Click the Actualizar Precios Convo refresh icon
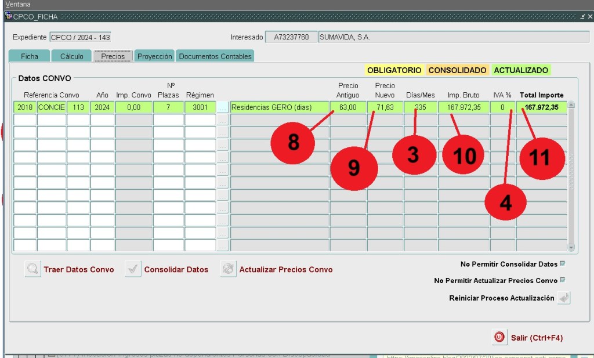The width and height of the screenshot is (594, 358). (x=229, y=269)
